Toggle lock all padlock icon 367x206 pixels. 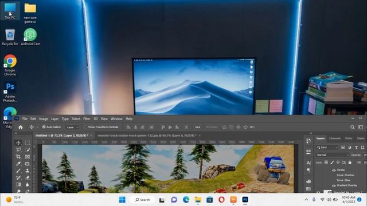pos(350,163)
